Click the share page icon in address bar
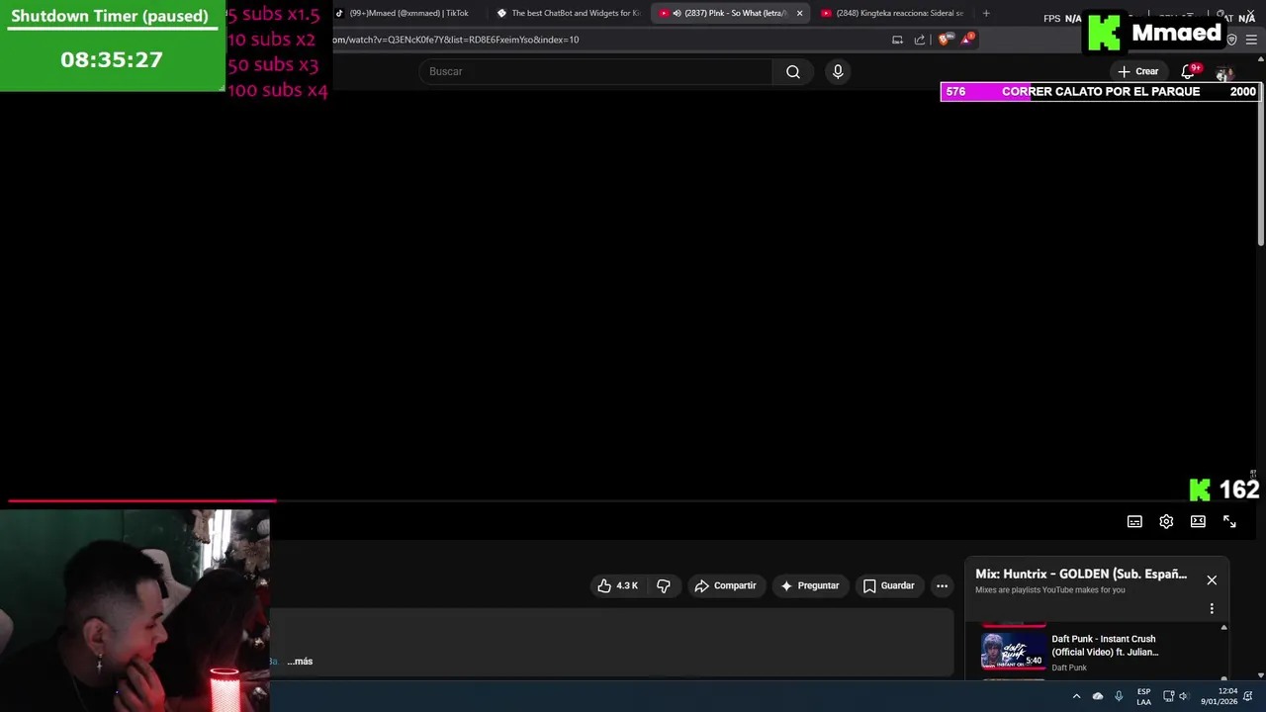 click(x=920, y=40)
